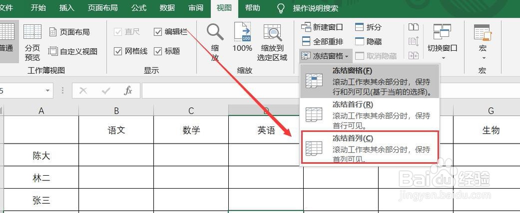Image resolution: width=520 pixels, height=213 pixels.
Task: Open the Home (开始) tab
Action: click(x=38, y=8)
